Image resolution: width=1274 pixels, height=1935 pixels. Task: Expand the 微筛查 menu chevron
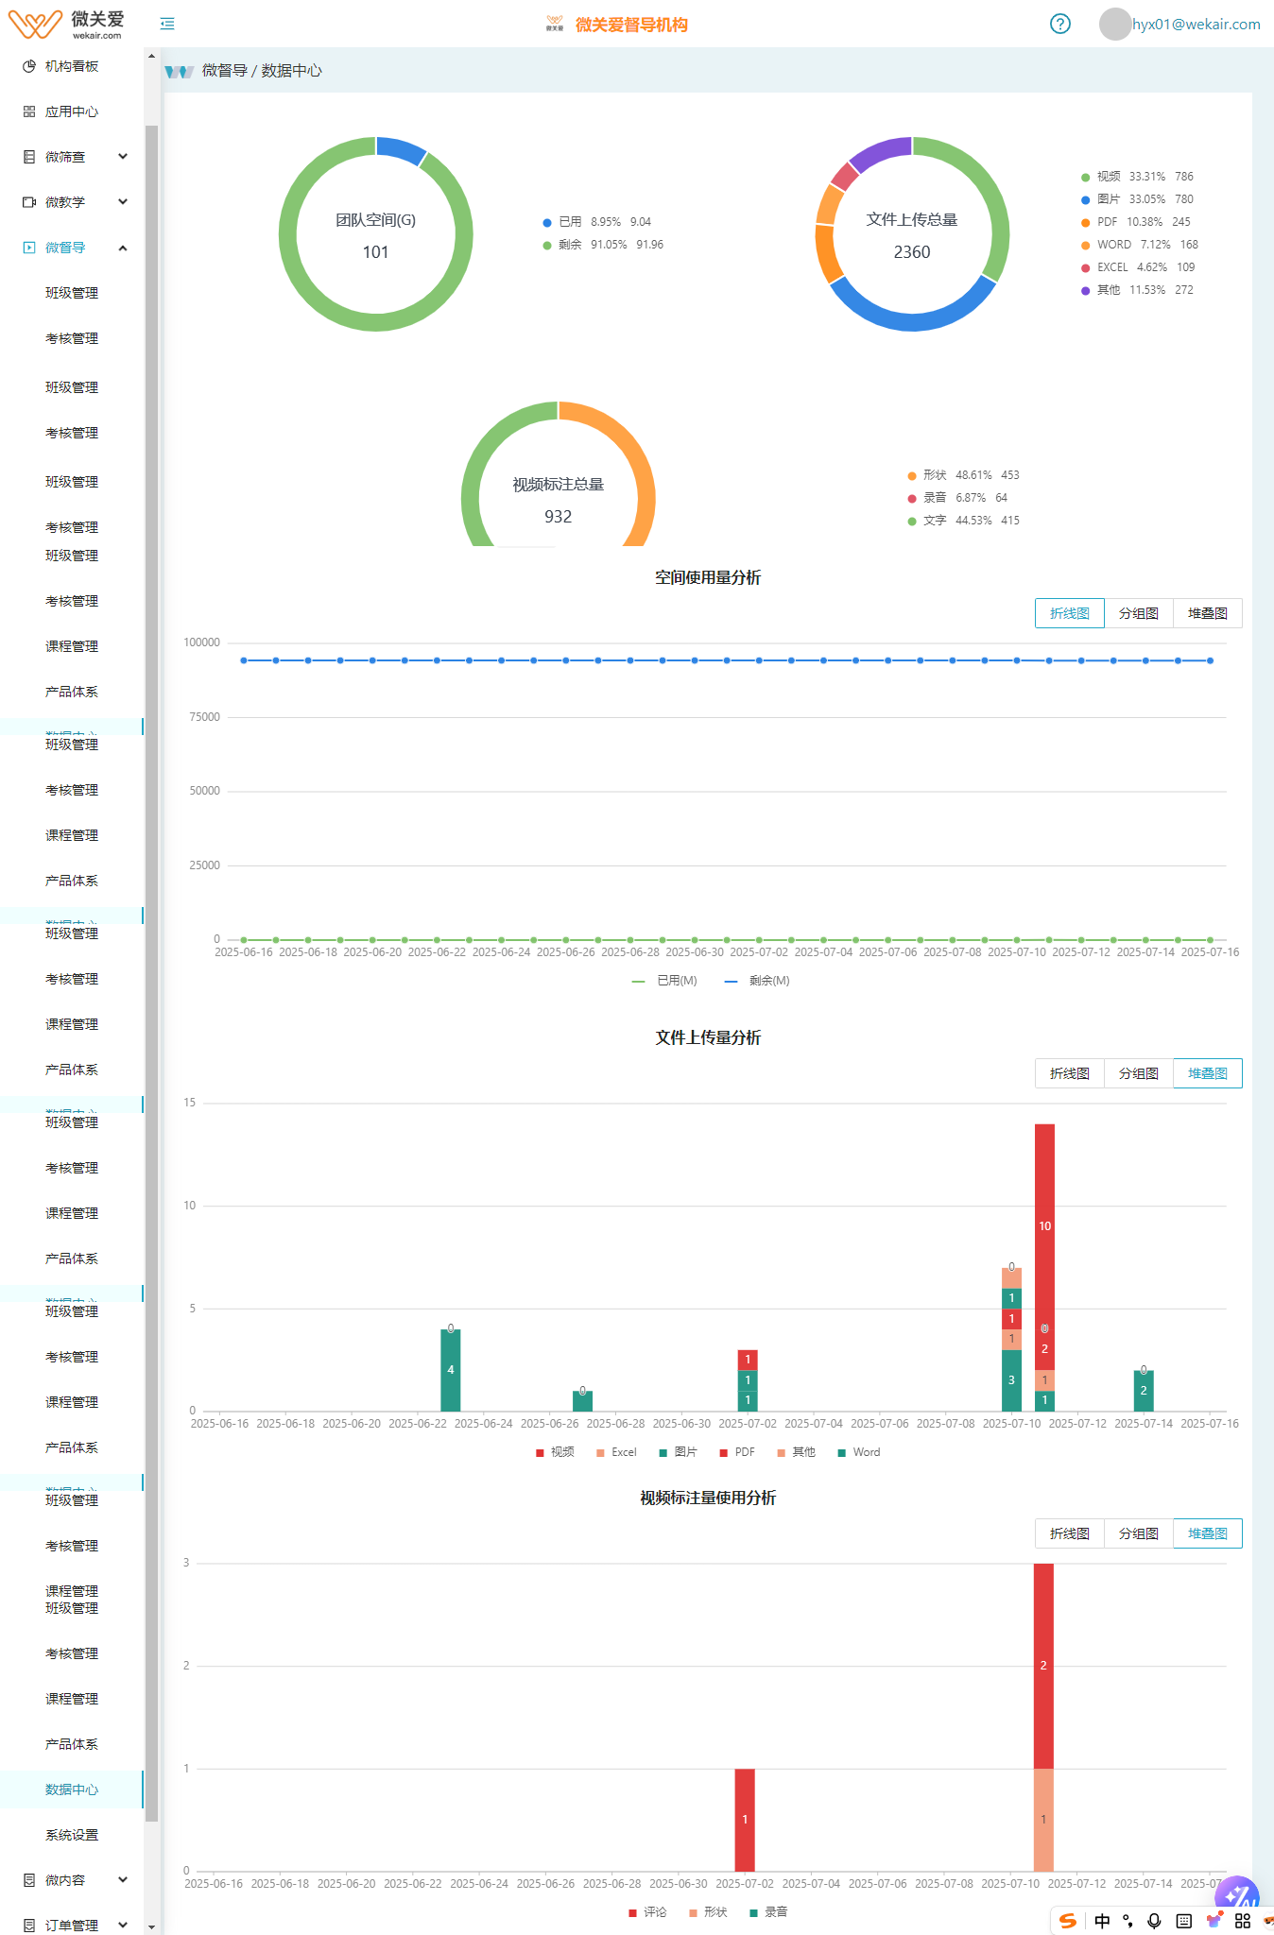click(x=123, y=157)
